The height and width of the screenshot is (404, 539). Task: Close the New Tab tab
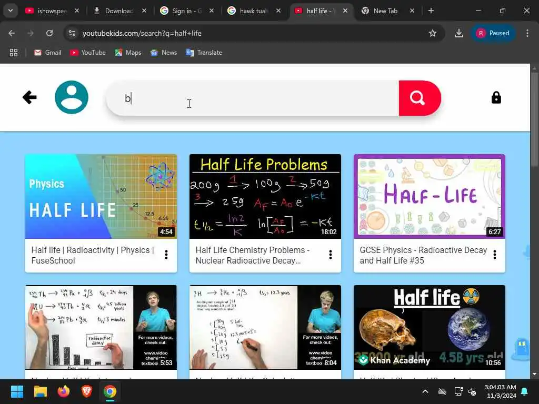pyautogui.click(x=412, y=11)
